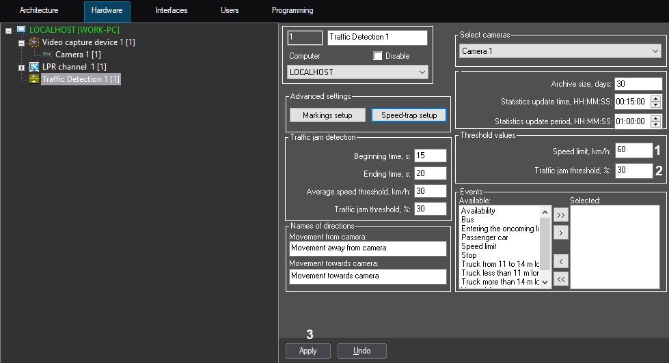Click the Speed limit km/h field
The height and width of the screenshot is (363, 669).
pos(633,151)
